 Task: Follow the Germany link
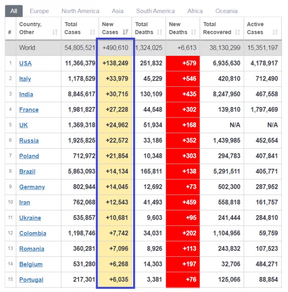(x=32, y=187)
